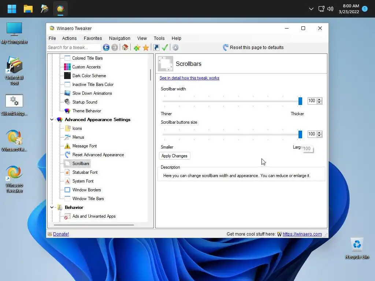This screenshot has height=281, width=375.
Task: Click the volume speaker tray icon
Action: point(330,9)
